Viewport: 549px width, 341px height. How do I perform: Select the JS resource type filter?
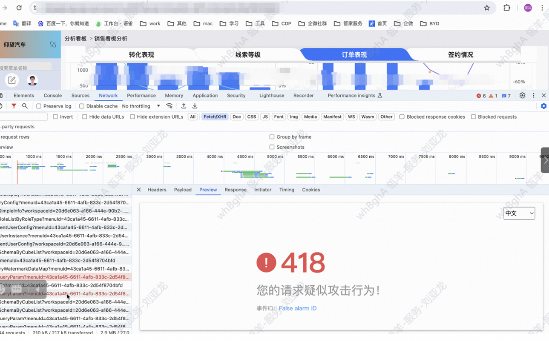(265, 117)
